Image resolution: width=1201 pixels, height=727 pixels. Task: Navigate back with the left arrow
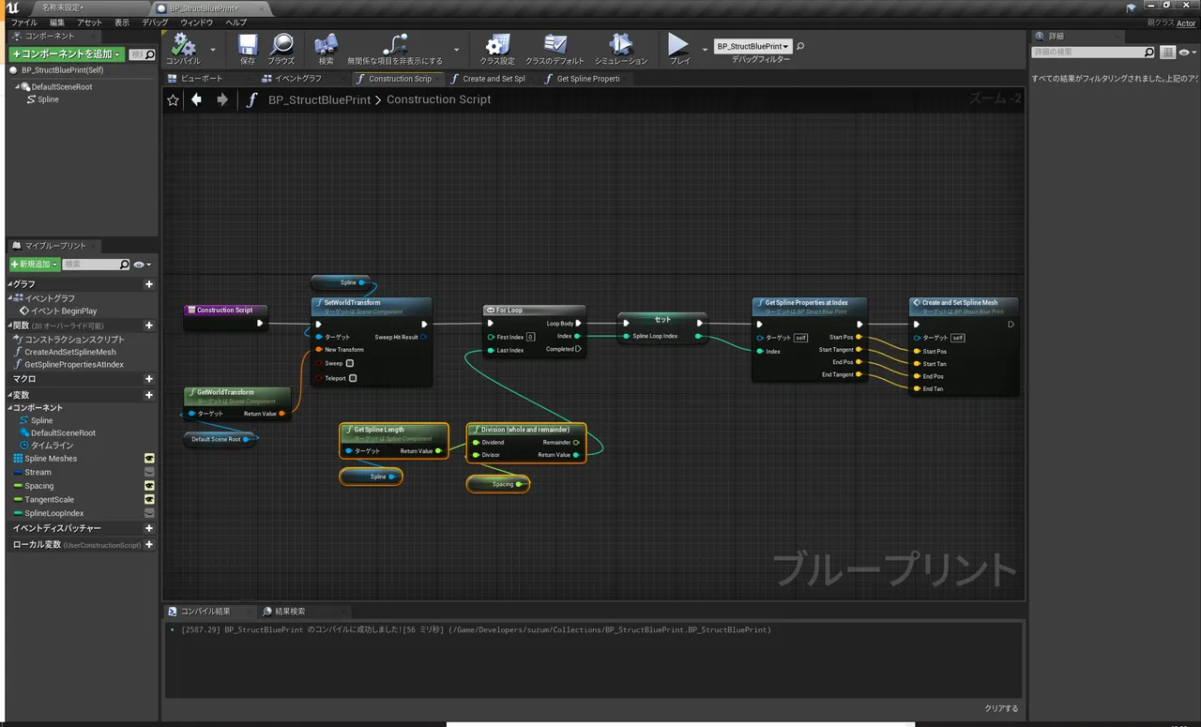pyautogui.click(x=196, y=99)
